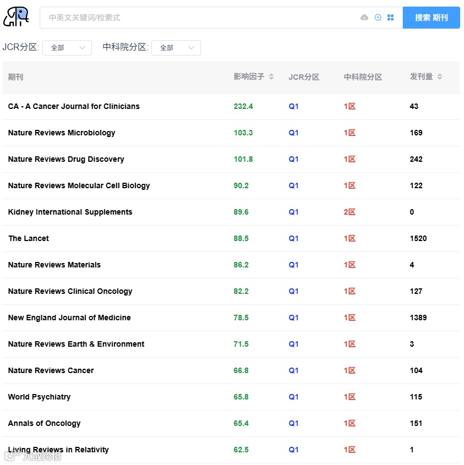This screenshot has width=464, height=465.
Task: Open World Psychiatry journal
Action: tap(39, 397)
